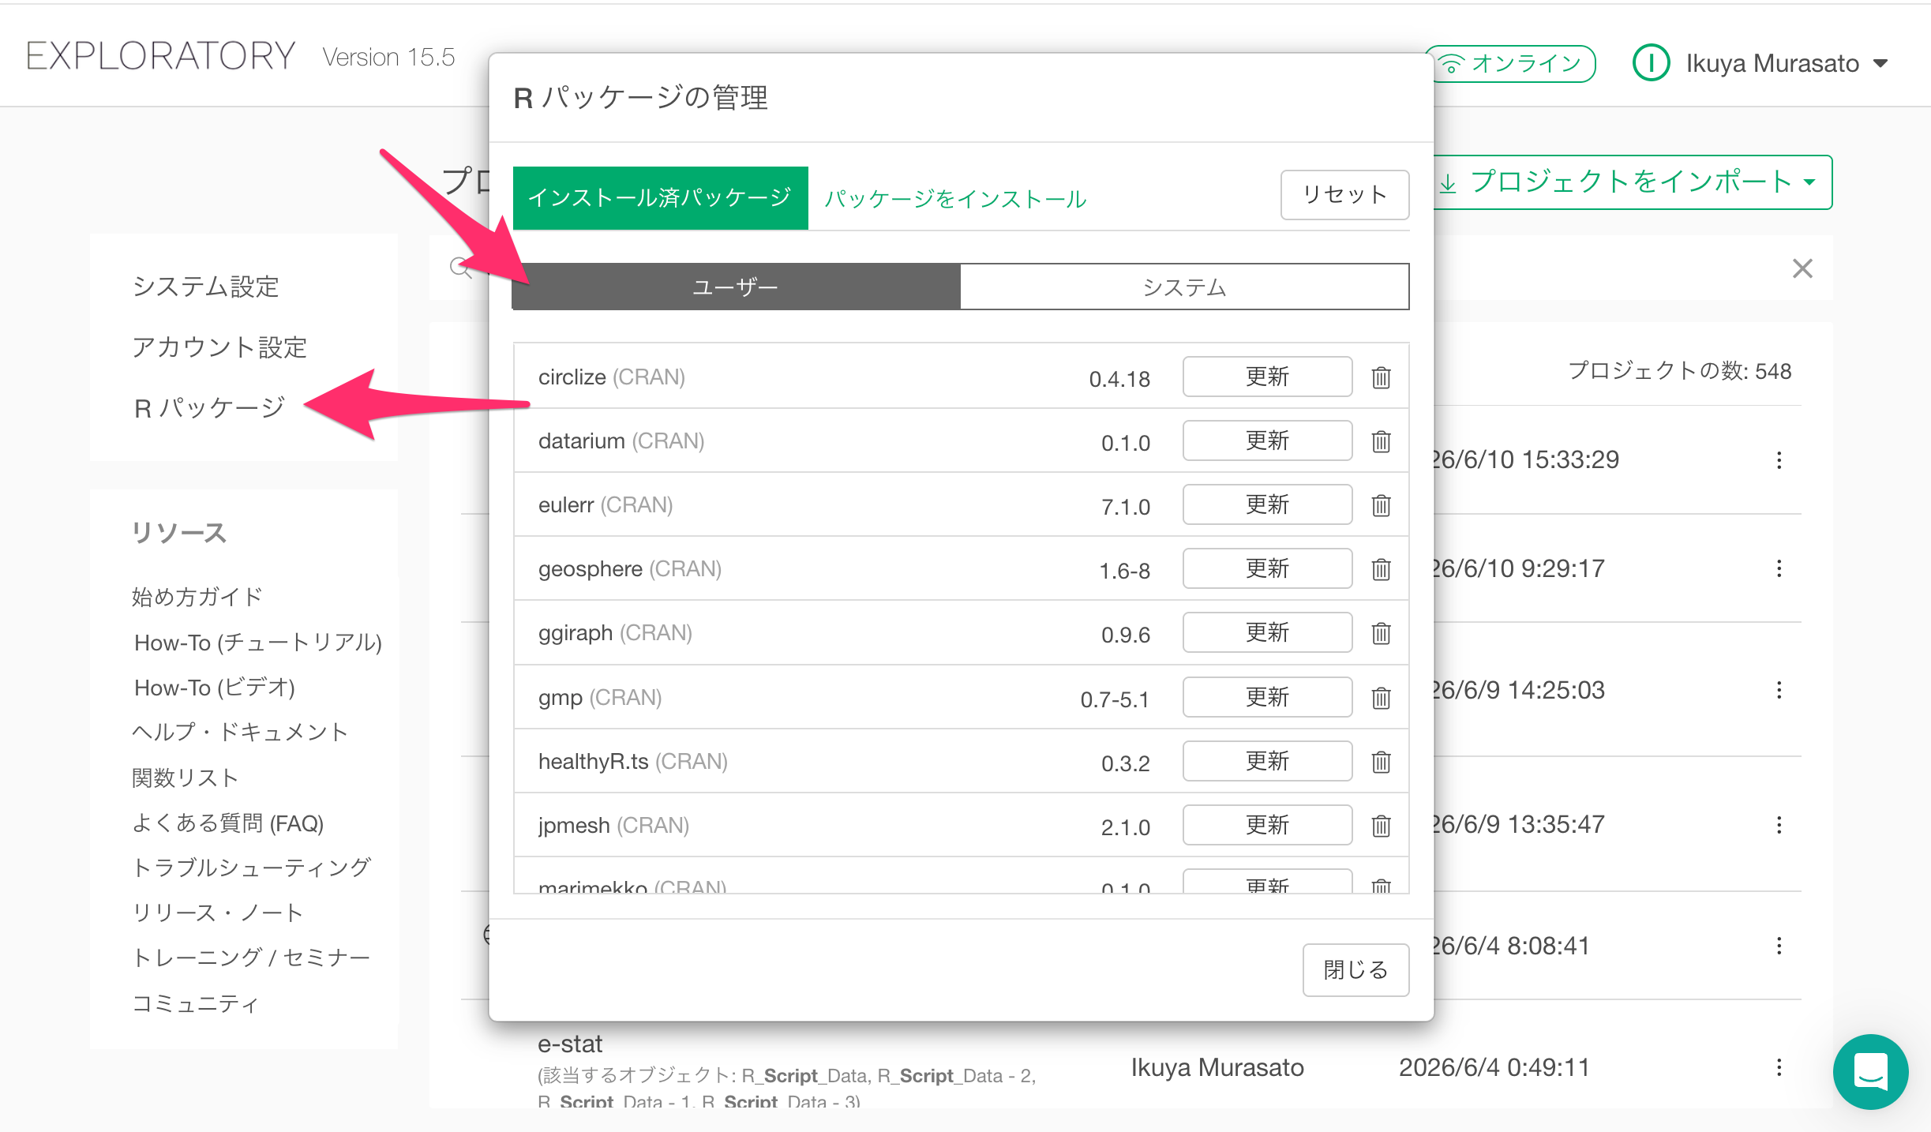
Task: Open the 関数リスト link
Action: 186,778
